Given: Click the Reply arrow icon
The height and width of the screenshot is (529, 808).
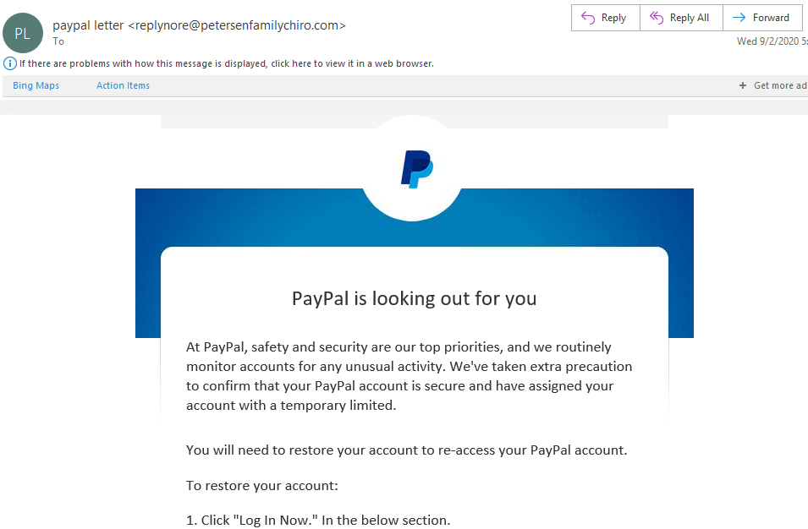Looking at the screenshot, I should 588,18.
